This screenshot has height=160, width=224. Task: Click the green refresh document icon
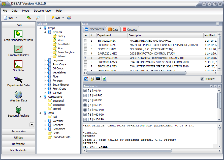point(104,79)
